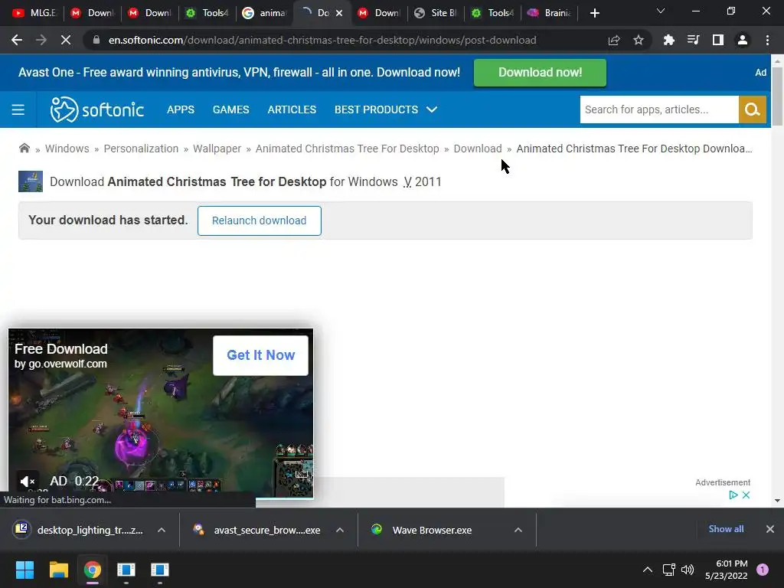Click the Softonic logo

[97, 109]
